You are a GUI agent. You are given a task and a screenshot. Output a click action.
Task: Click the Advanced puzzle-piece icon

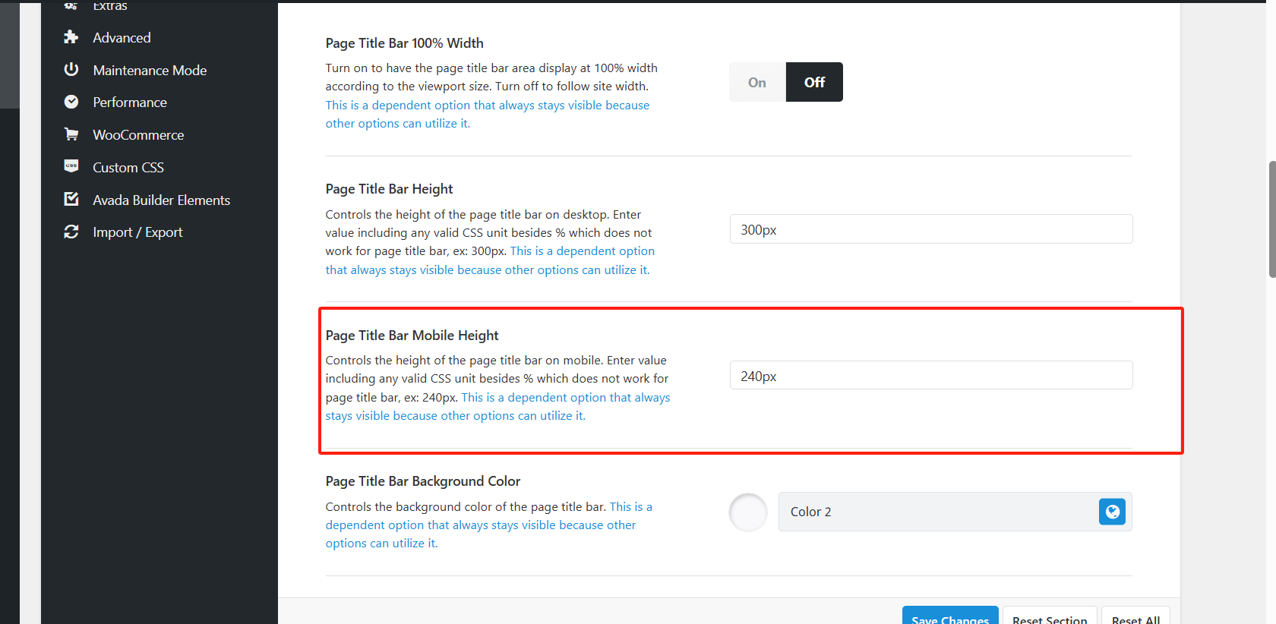(x=71, y=37)
